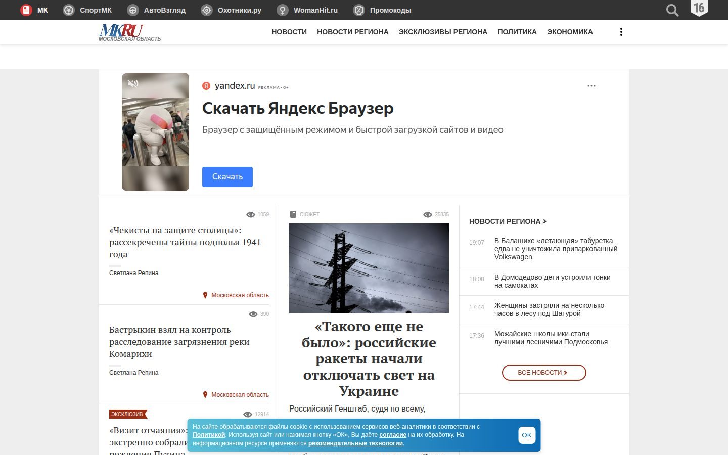
Task: Open Бастрыкин взял на контроль article
Action: tap(179, 342)
